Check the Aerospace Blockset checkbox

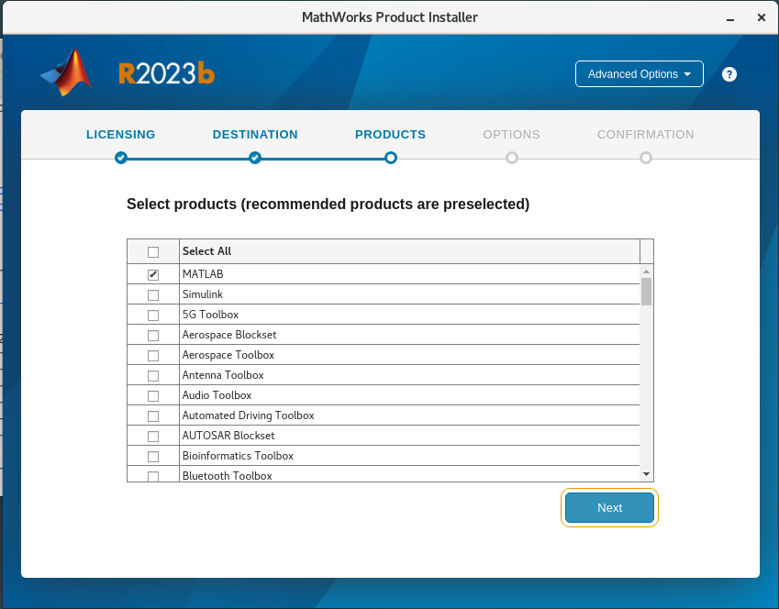click(153, 336)
